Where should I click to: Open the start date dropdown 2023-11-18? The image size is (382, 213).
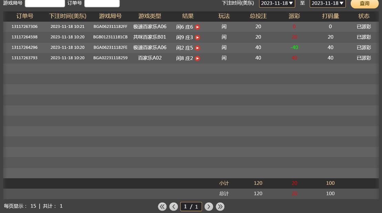click(277, 3)
